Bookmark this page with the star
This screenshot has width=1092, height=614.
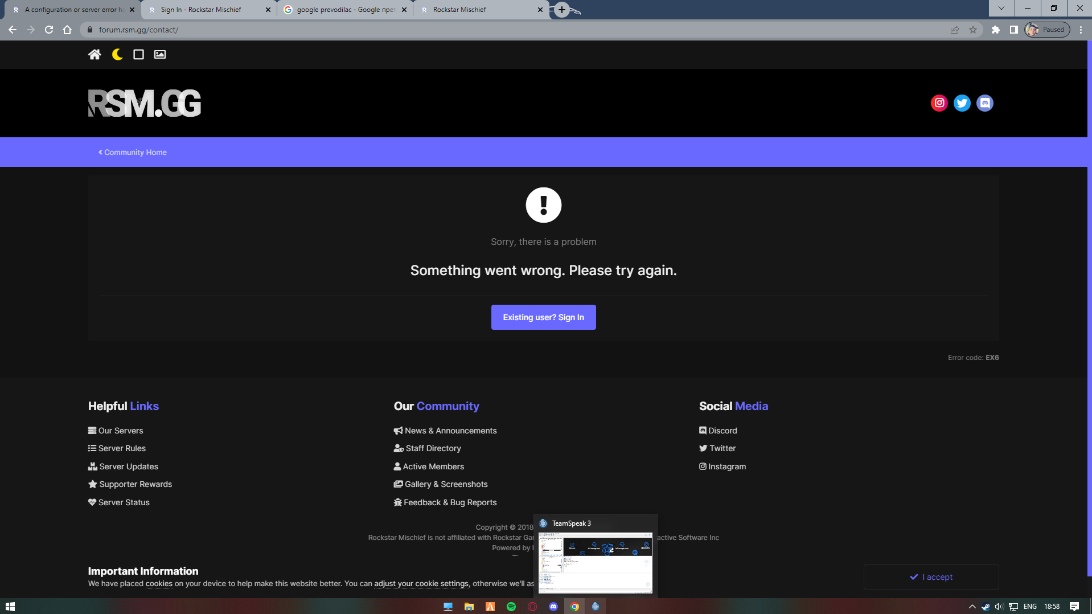coord(973,30)
